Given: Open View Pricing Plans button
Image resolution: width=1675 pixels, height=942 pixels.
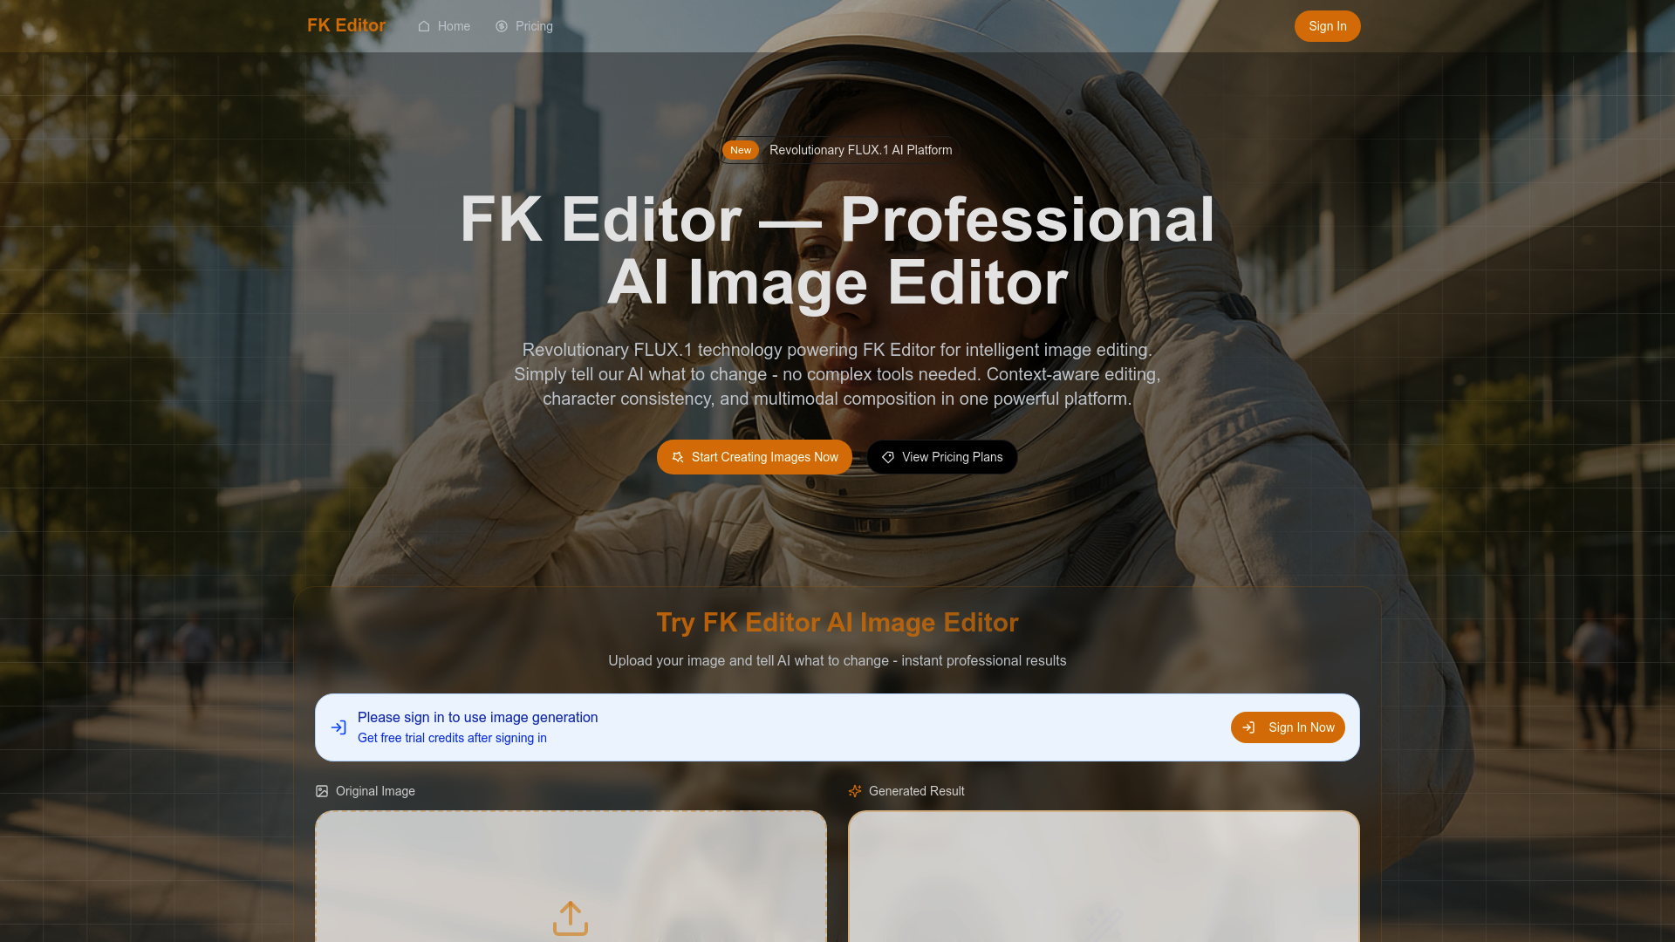Looking at the screenshot, I should pyautogui.click(x=942, y=457).
